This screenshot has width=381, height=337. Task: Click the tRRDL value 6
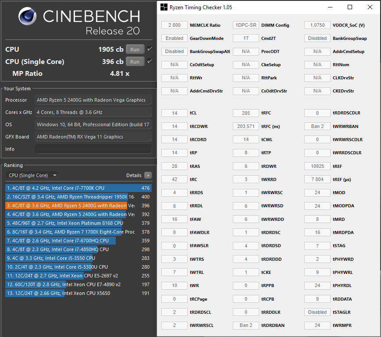(x=174, y=206)
